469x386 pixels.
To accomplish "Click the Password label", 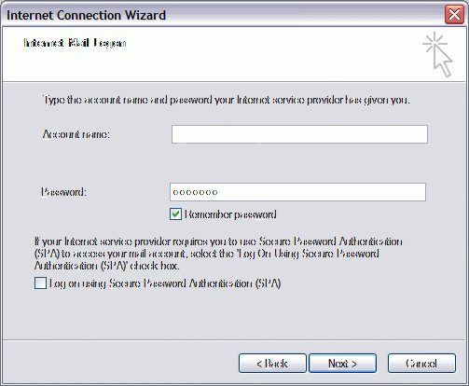I will pos(63,192).
